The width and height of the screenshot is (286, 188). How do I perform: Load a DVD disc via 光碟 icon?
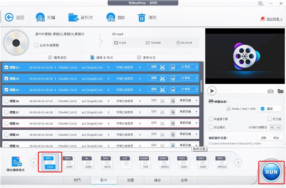pyautogui.click(x=40, y=17)
